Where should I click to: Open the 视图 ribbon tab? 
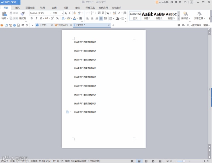pos(66,8)
